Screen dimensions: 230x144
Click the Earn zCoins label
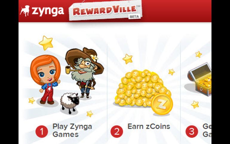point(149,126)
